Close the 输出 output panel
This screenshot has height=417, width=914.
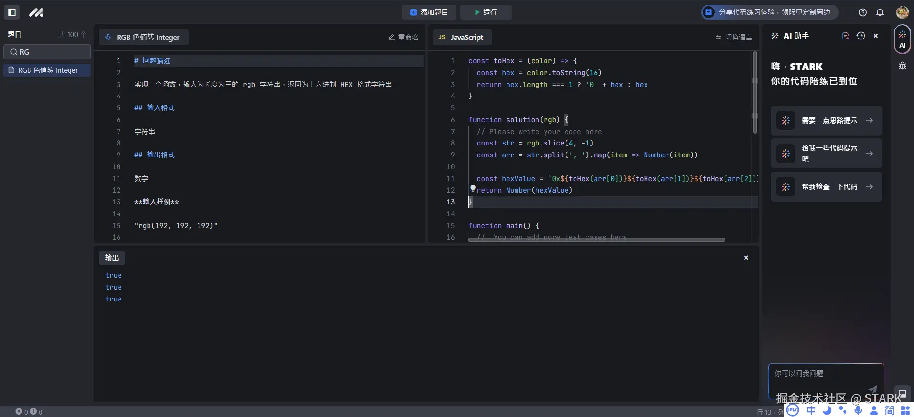746,258
